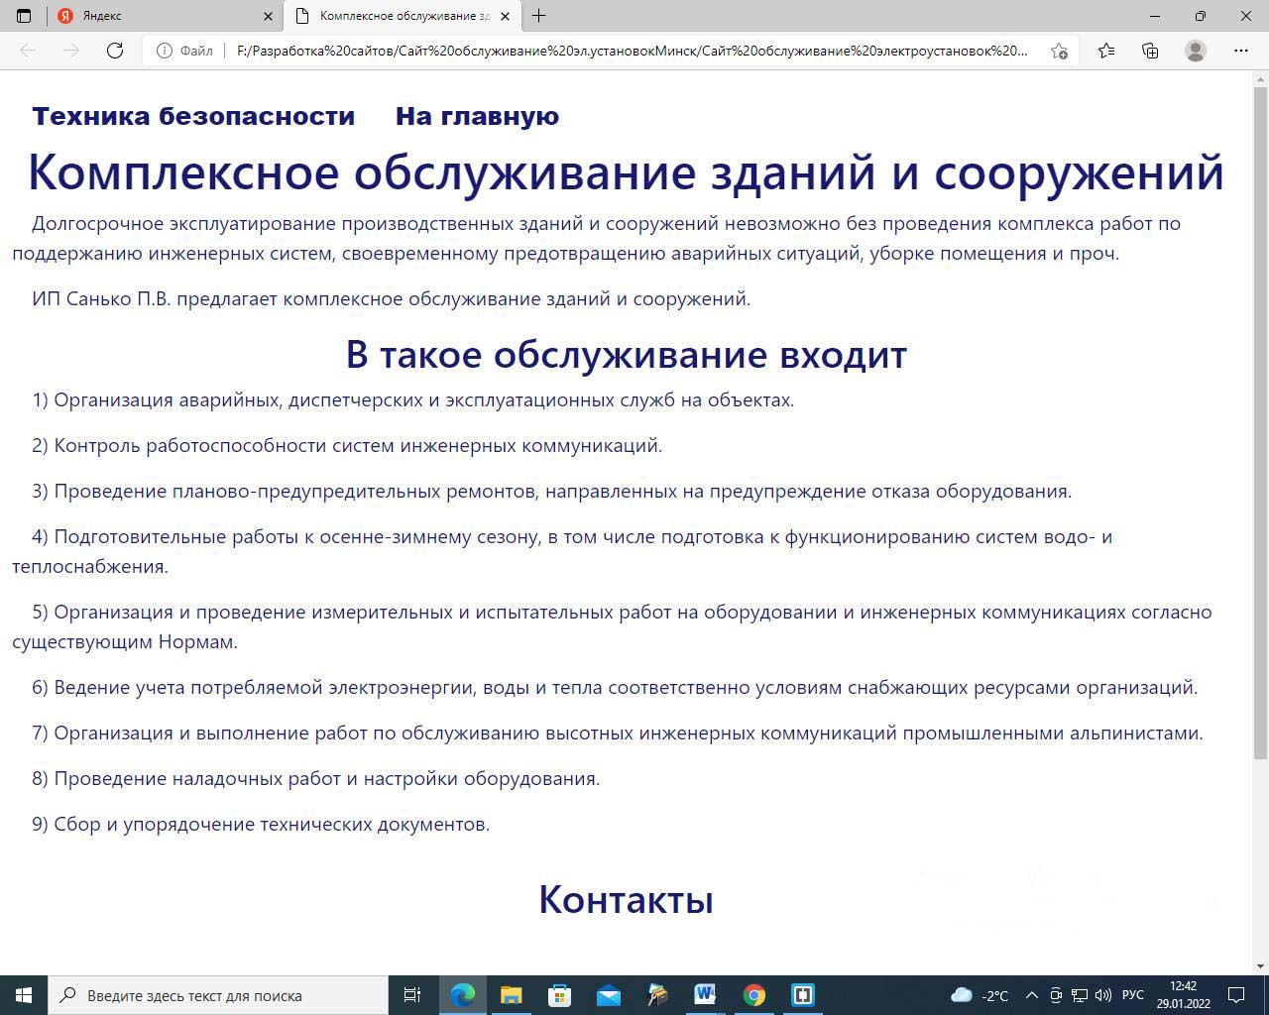Open a new tab with plus button
Viewport: 1269px width, 1015px height.
point(538,16)
